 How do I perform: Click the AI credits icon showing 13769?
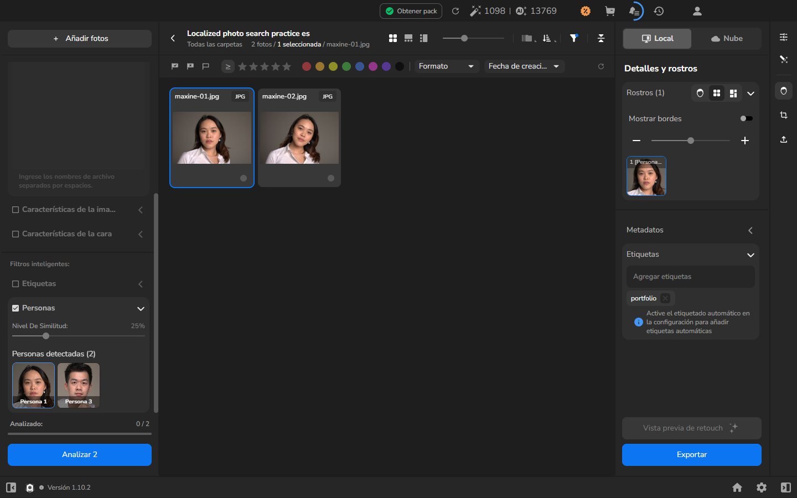tap(521, 11)
